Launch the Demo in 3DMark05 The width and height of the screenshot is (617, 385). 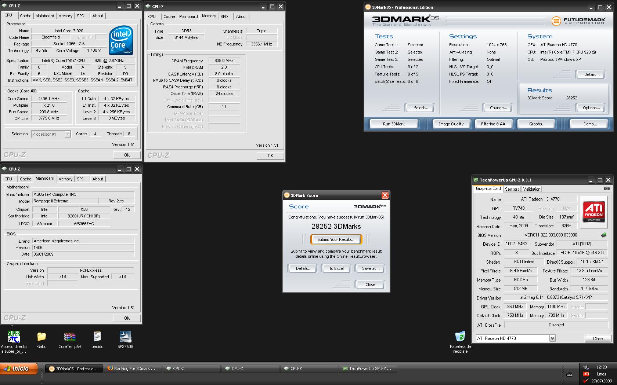pyautogui.click(x=590, y=124)
